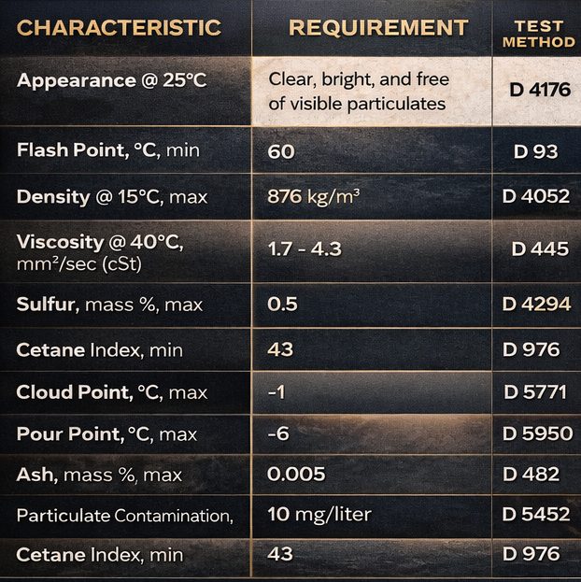Screen dimensions: 581x582
Task: Click the TEST METHOD column header
Action: pos(538,35)
